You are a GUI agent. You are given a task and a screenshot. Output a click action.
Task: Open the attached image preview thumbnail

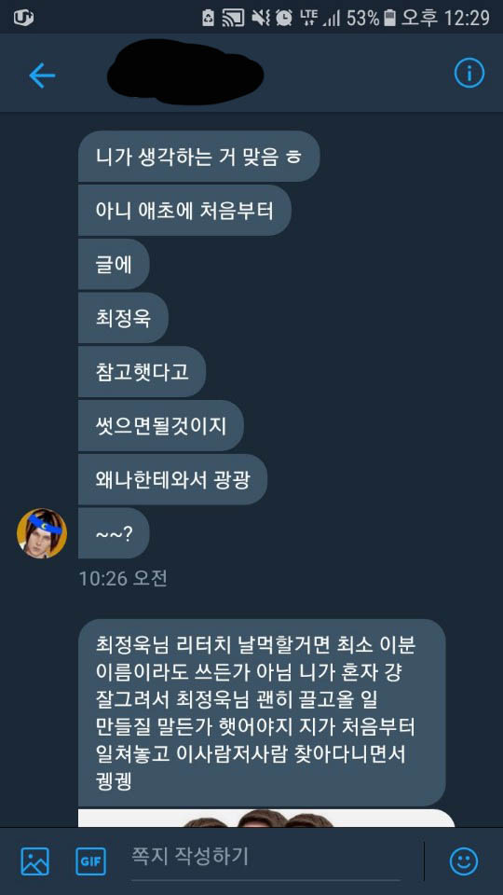tap(266, 818)
